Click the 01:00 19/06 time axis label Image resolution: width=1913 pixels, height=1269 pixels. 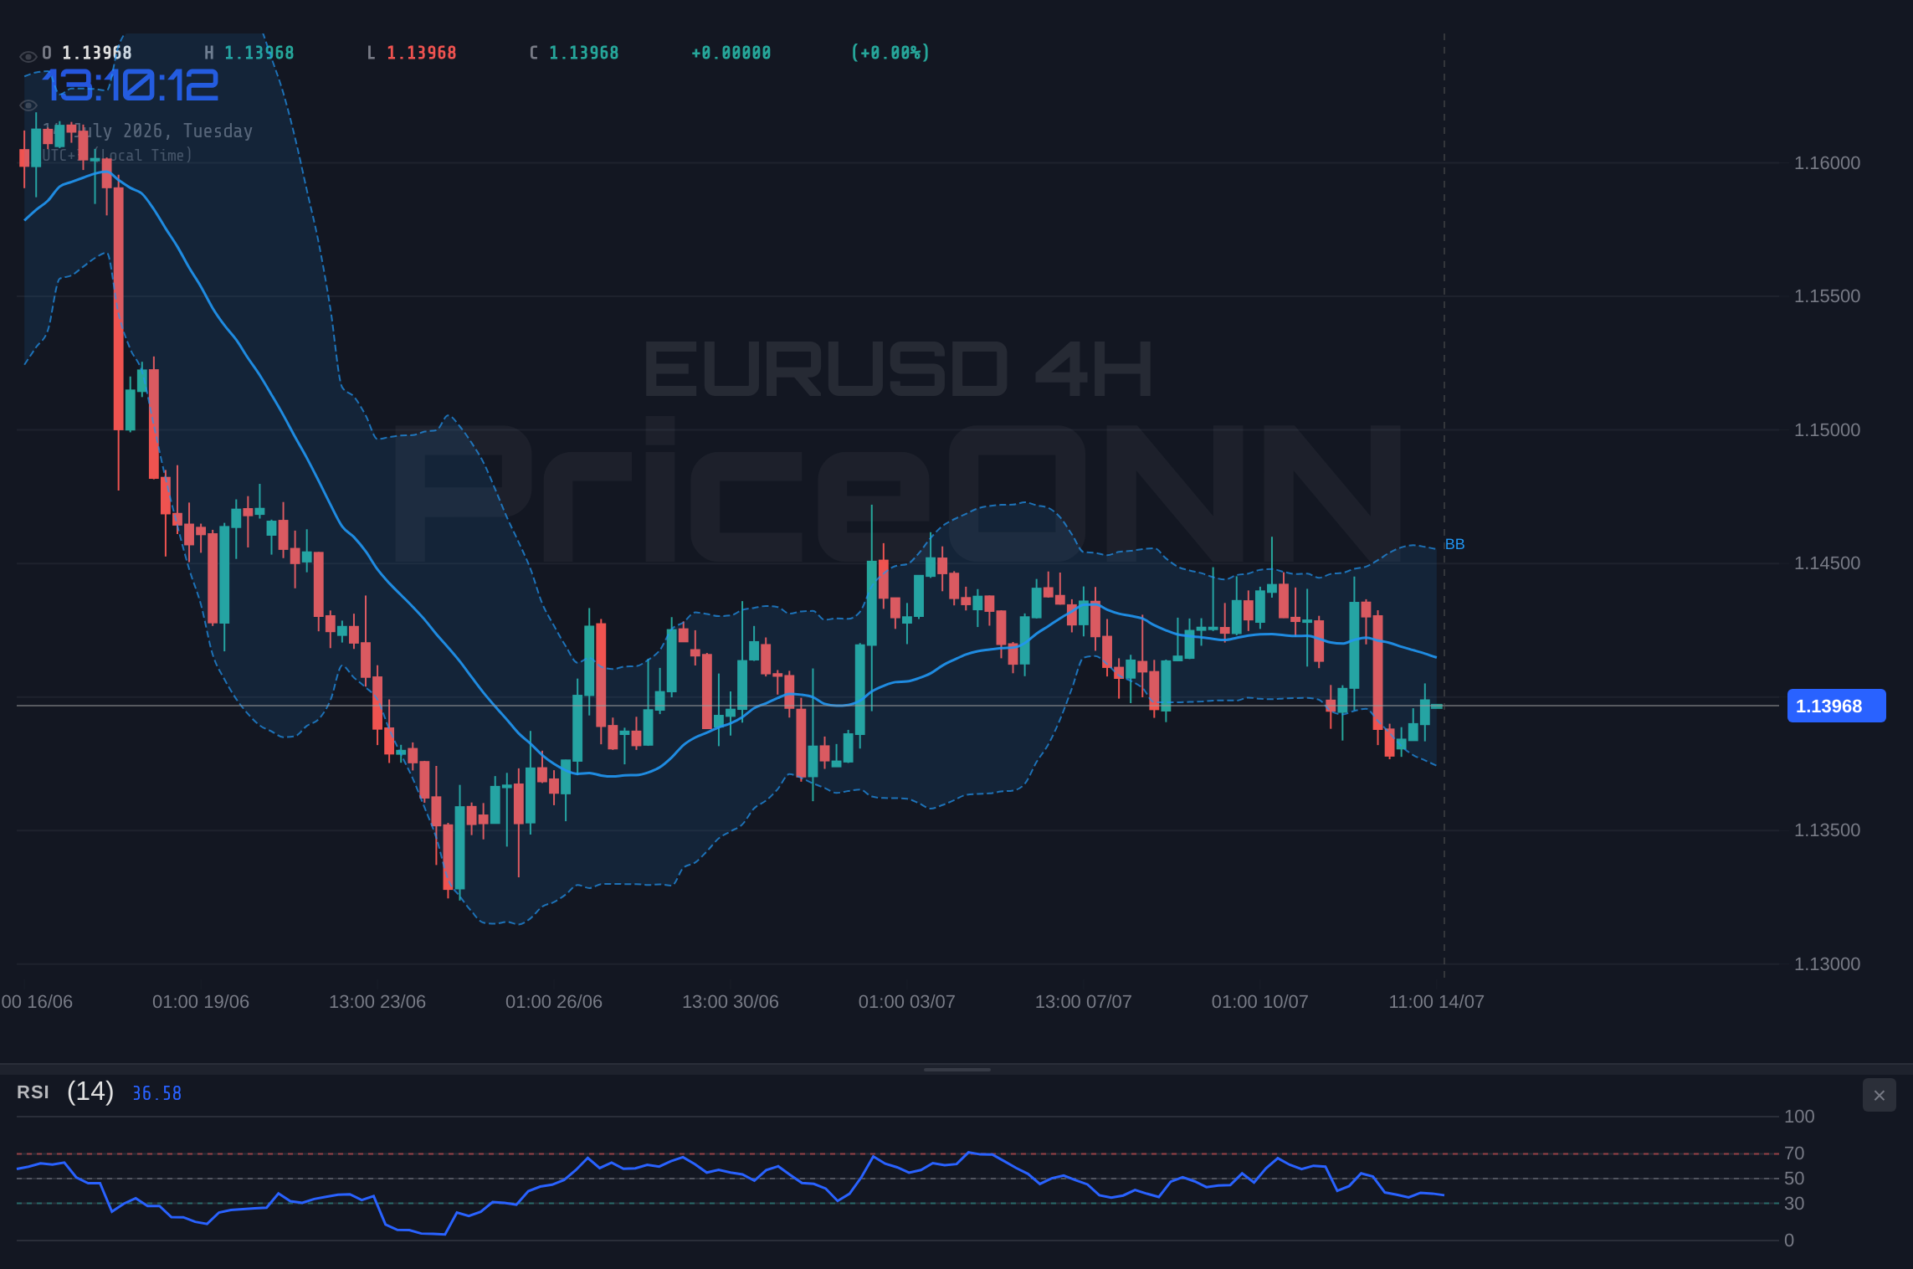tap(201, 1002)
